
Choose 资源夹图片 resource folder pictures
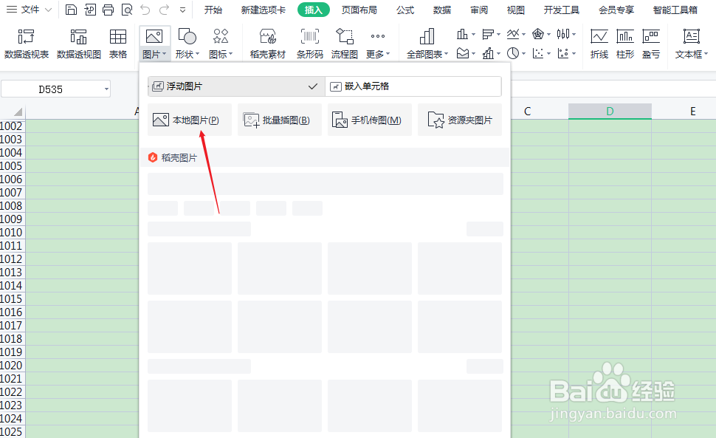(x=460, y=120)
